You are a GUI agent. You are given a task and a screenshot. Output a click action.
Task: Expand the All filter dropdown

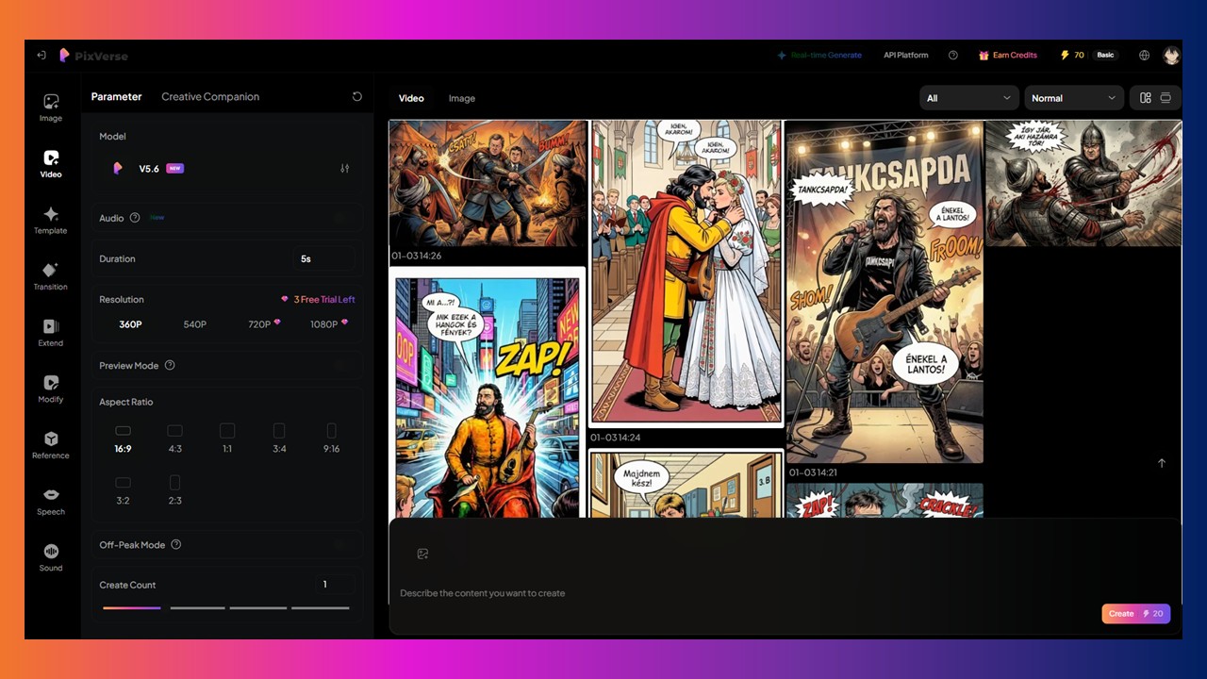tap(968, 98)
